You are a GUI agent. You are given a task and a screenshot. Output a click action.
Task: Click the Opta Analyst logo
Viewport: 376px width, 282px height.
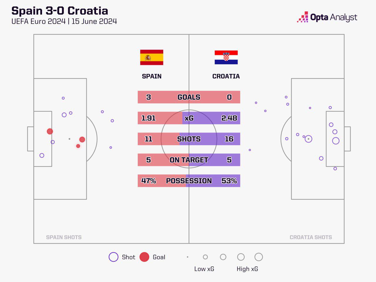(x=327, y=17)
